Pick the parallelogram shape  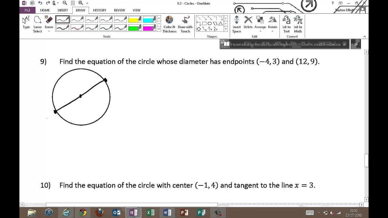[215, 24]
